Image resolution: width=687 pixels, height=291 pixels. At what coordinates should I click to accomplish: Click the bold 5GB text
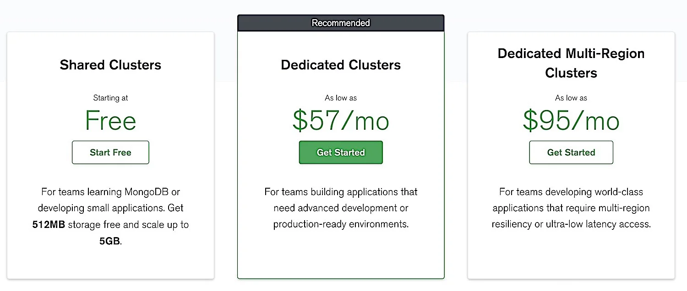[109, 241]
